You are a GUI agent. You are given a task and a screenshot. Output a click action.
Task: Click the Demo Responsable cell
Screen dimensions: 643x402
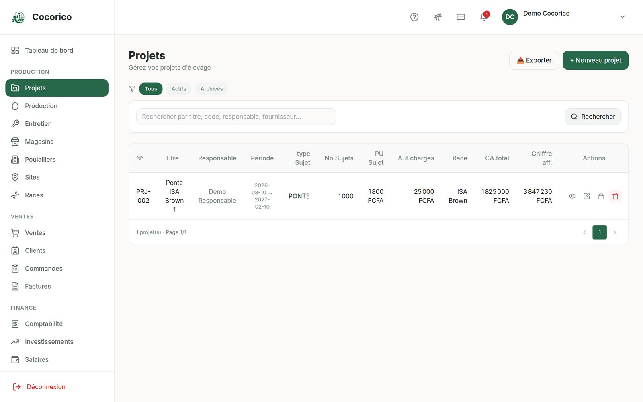[217, 196]
